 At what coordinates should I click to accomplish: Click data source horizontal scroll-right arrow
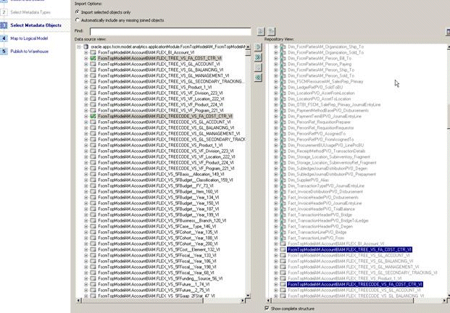coord(243,301)
